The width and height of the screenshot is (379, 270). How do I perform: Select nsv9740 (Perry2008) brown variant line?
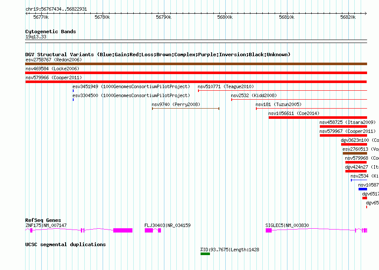click(186, 109)
